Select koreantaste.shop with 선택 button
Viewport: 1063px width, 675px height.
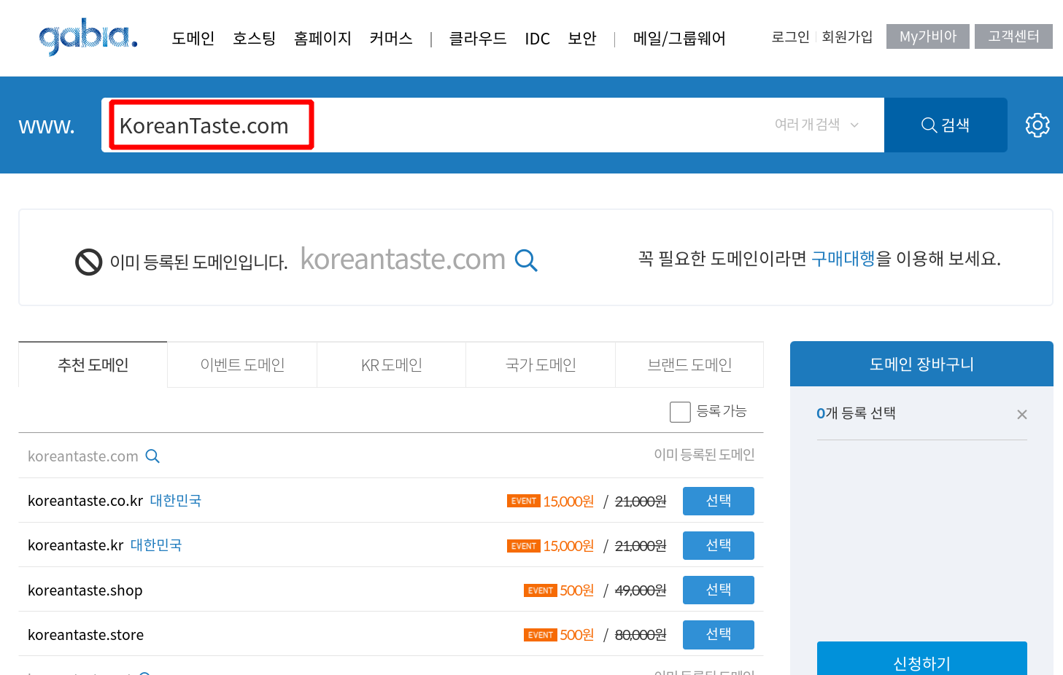(719, 590)
